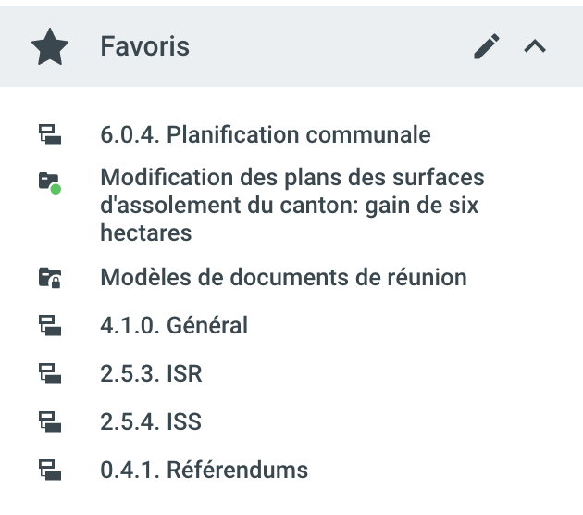Click the repository icon next to 4.1.0. Général
Viewport: 583px width, 515px height.
tap(50, 325)
